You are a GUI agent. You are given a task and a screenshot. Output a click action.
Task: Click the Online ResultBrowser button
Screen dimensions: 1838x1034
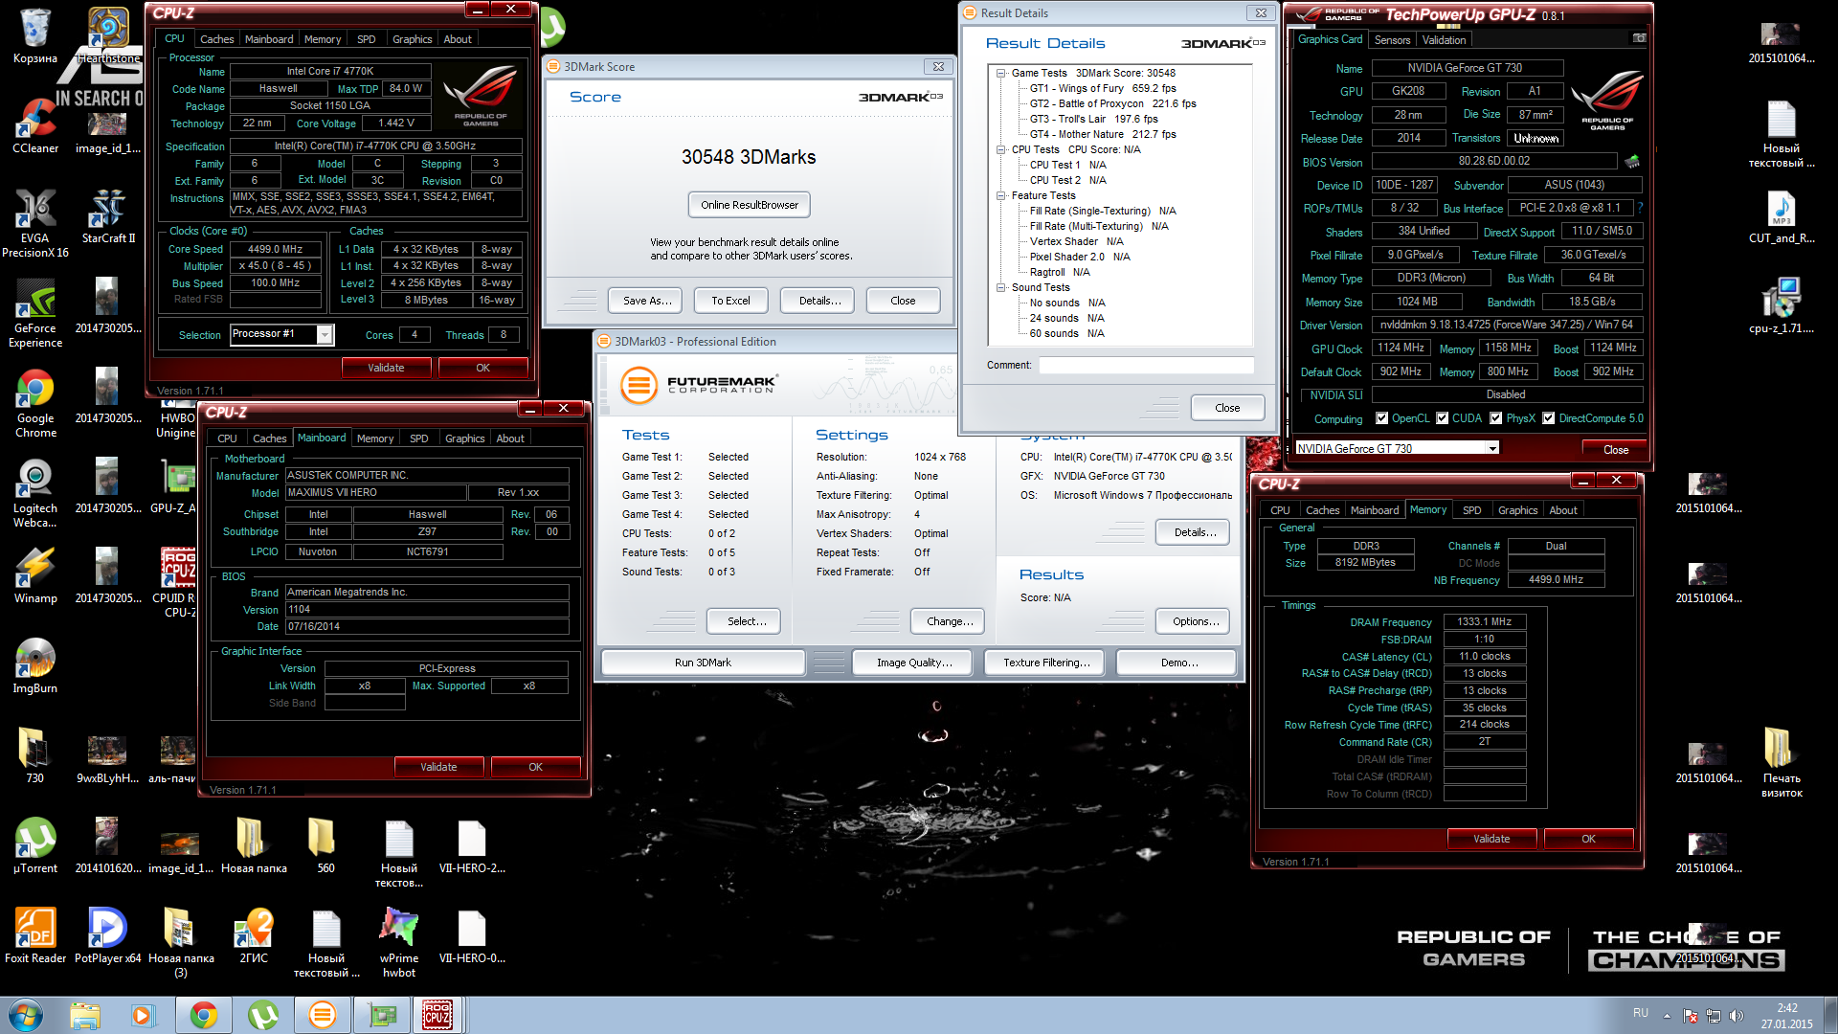[750, 205]
